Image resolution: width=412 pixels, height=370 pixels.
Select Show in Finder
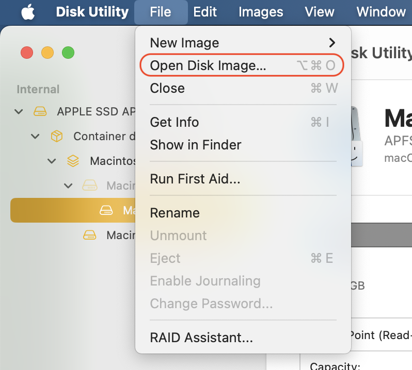pyautogui.click(x=243, y=145)
